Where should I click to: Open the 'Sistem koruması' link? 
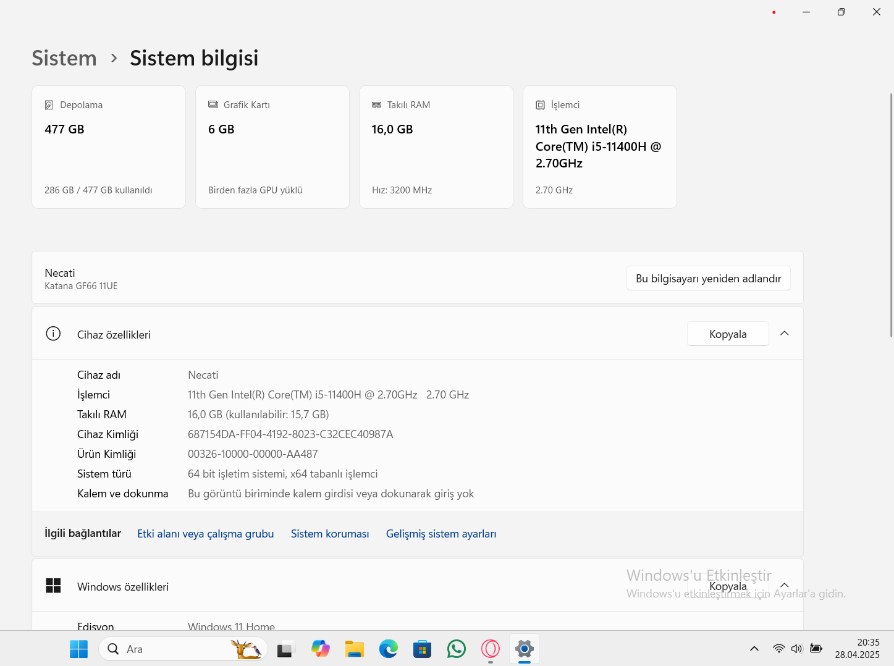[x=330, y=534]
